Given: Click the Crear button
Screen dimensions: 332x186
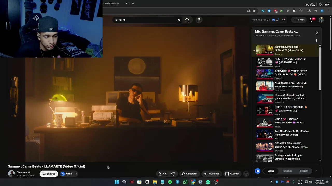Looking at the screenshot, I should 298,20.
